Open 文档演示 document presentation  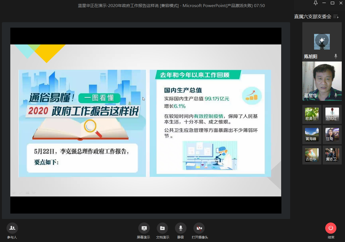(162, 228)
